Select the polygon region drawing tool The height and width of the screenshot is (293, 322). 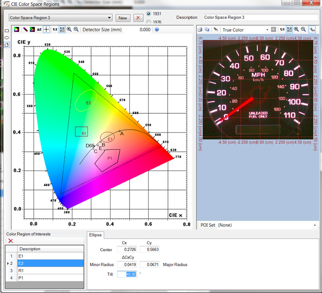tap(7, 44)
